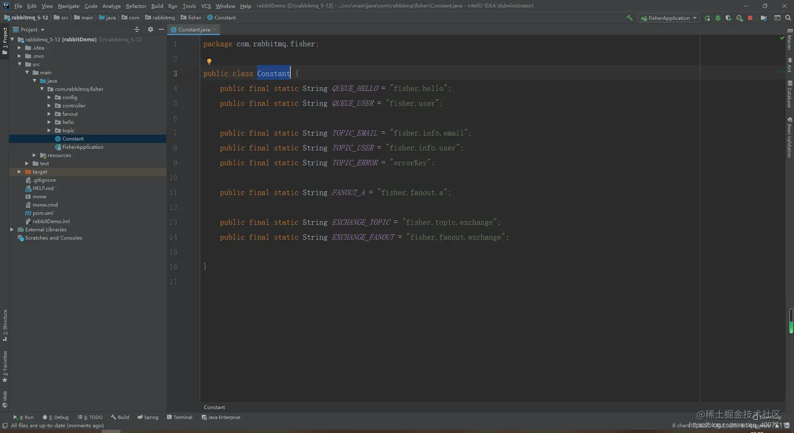The height and width of the screenshot is (433, 794).
Task: Run FisherApplication with coverage
Action: 728,18
